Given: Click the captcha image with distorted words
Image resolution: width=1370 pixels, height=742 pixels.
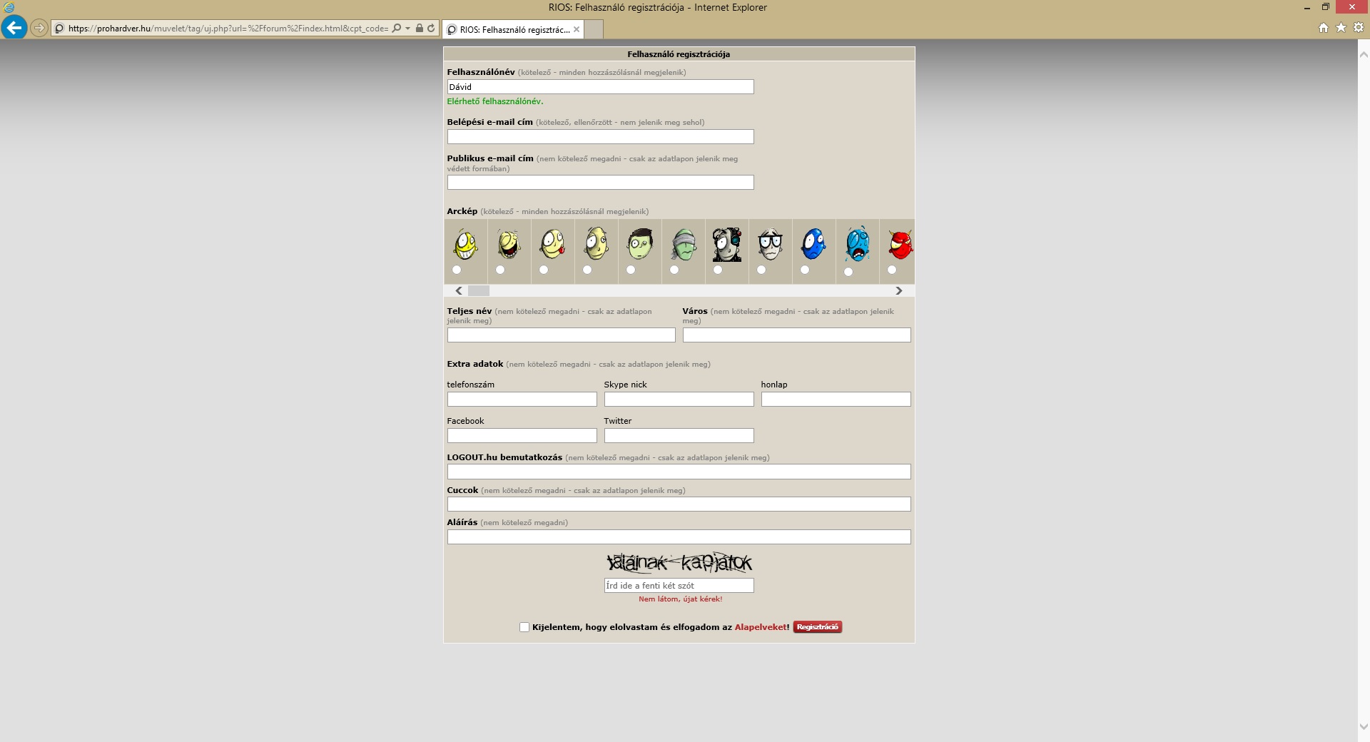Looking at the screenshot, I should (x=679, y=563).
